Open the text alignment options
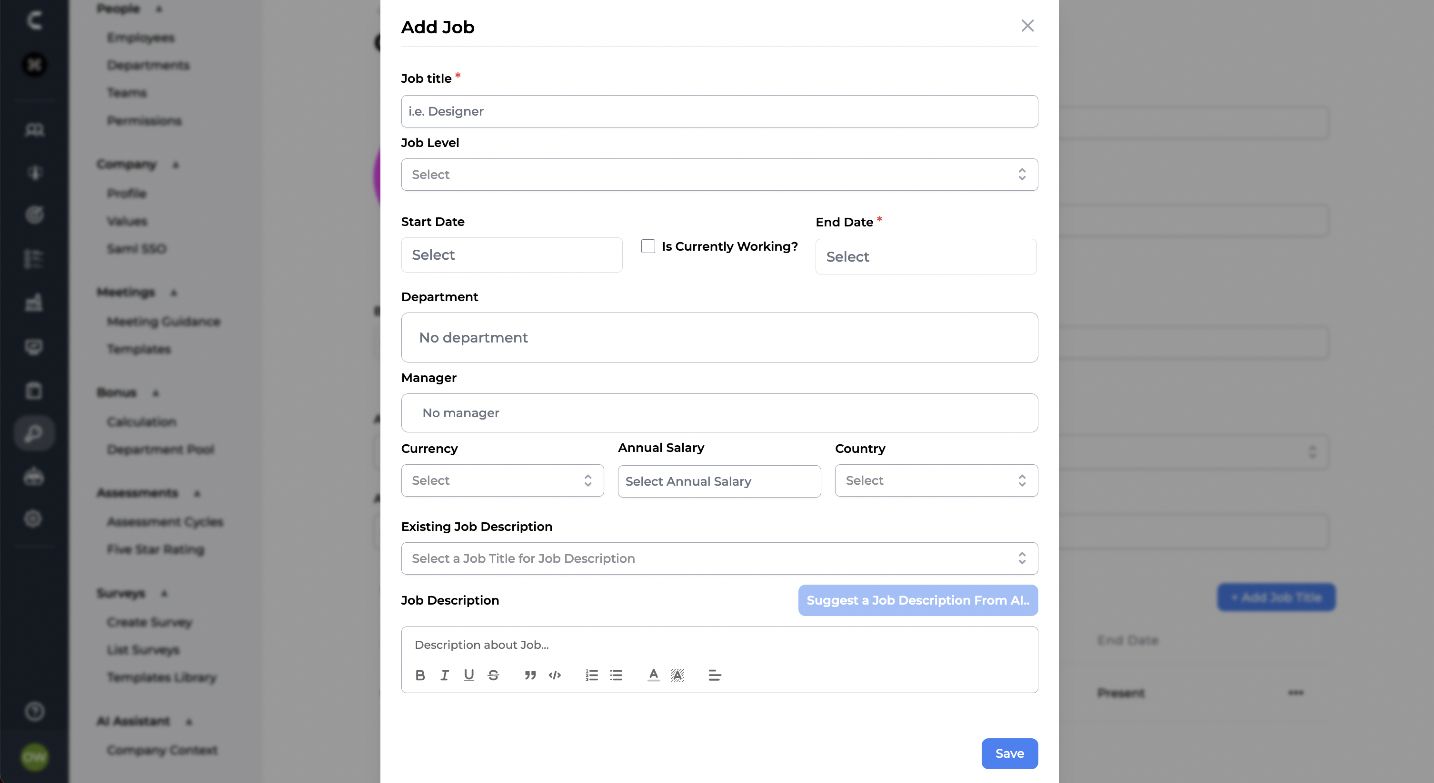Image resolution: width=1434 pixels, height=783 pixels. pyautogui.click(x=715, y=675)
